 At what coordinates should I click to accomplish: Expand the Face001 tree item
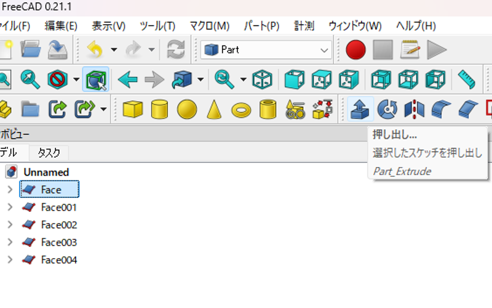(10, 207)
